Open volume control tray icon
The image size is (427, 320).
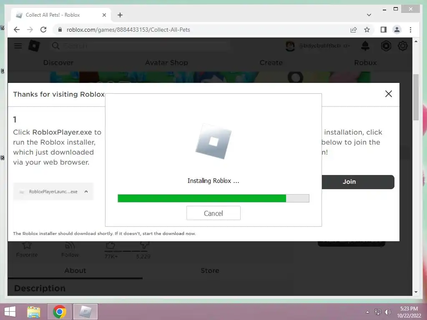coord(387,312)
